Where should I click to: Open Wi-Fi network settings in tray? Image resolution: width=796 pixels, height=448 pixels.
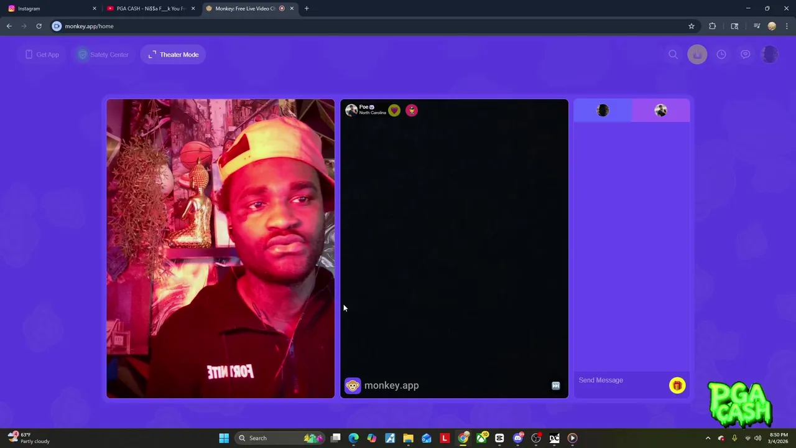[x=747, y=438]
